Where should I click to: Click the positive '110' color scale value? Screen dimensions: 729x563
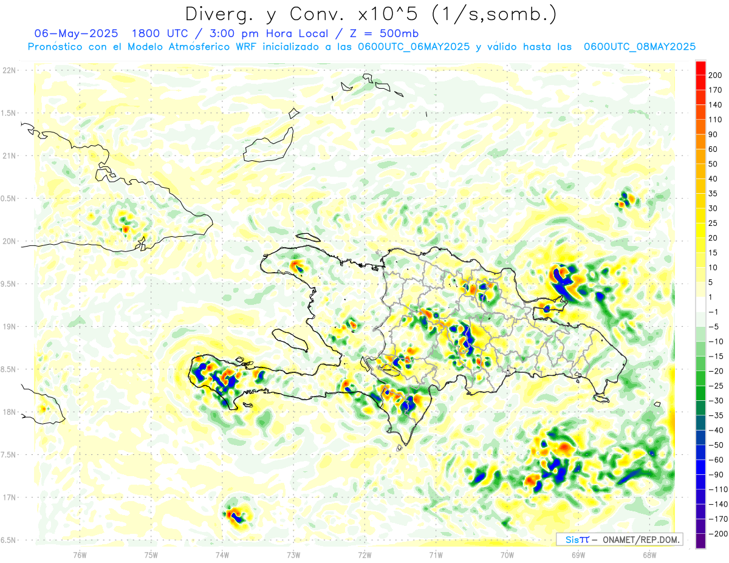click(x=716, y=120)
